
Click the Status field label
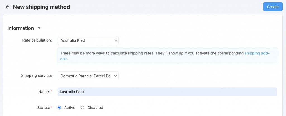click(x=44, y=108)
